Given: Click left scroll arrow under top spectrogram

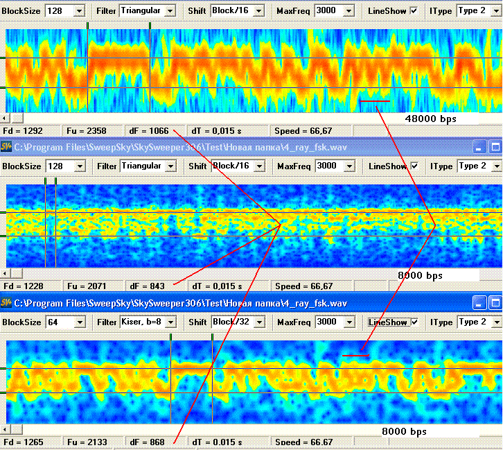Looking at the screenshot, I should [4, 119].
